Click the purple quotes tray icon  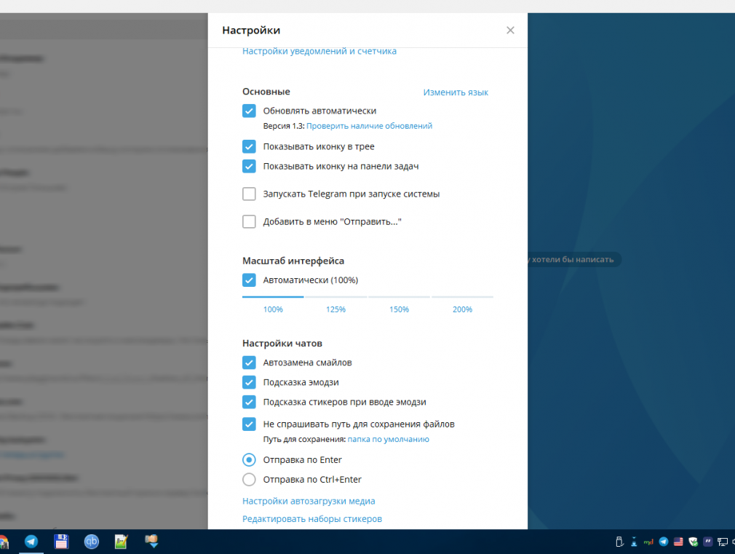(708, 542)
